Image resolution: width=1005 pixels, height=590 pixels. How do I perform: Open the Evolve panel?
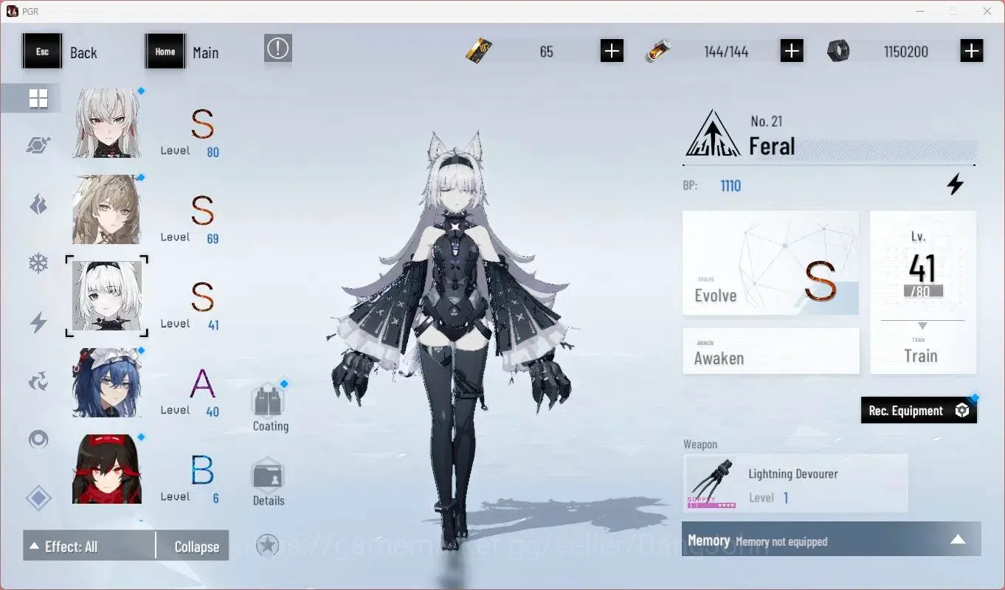click(x=771, y=263)
